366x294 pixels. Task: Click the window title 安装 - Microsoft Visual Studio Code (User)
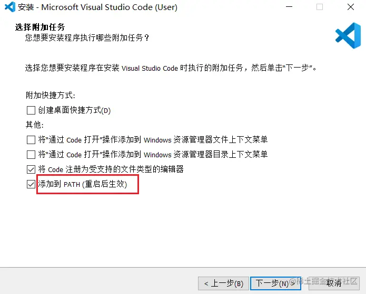97,7
